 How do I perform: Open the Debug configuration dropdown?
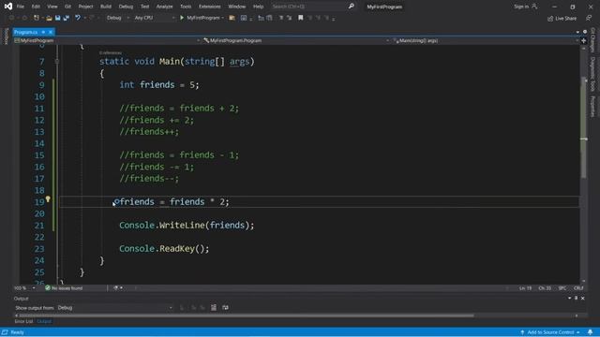tap(118, 18)
